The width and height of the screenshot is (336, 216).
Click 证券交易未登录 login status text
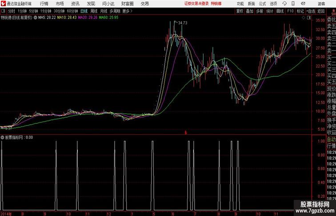196,4
